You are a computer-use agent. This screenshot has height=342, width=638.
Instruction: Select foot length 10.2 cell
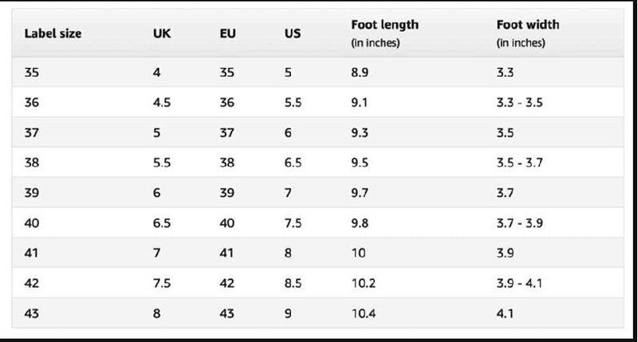point(364,283)
